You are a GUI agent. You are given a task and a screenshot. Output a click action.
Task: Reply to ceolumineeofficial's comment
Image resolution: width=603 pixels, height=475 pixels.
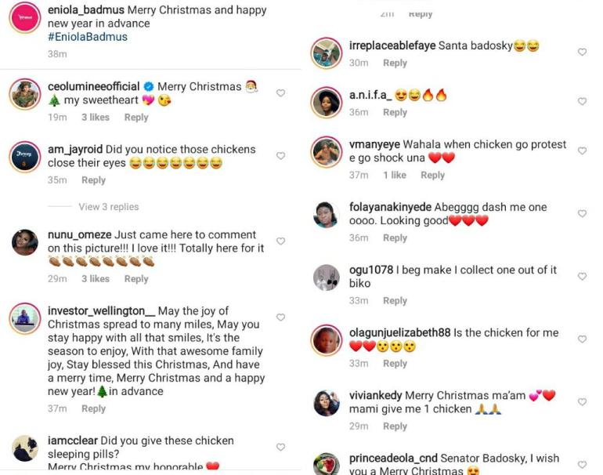pos(135,117)
